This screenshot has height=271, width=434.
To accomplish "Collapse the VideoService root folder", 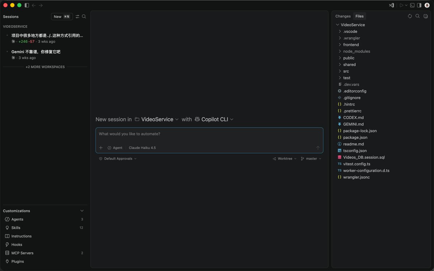I will click(x=381, y=25).
